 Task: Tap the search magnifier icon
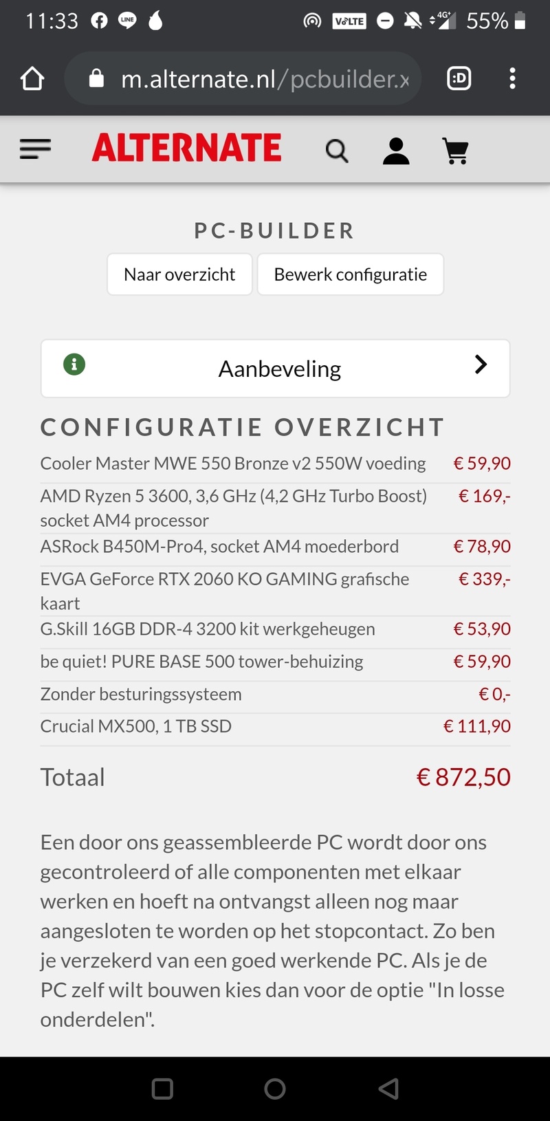(x=337, y=151)
